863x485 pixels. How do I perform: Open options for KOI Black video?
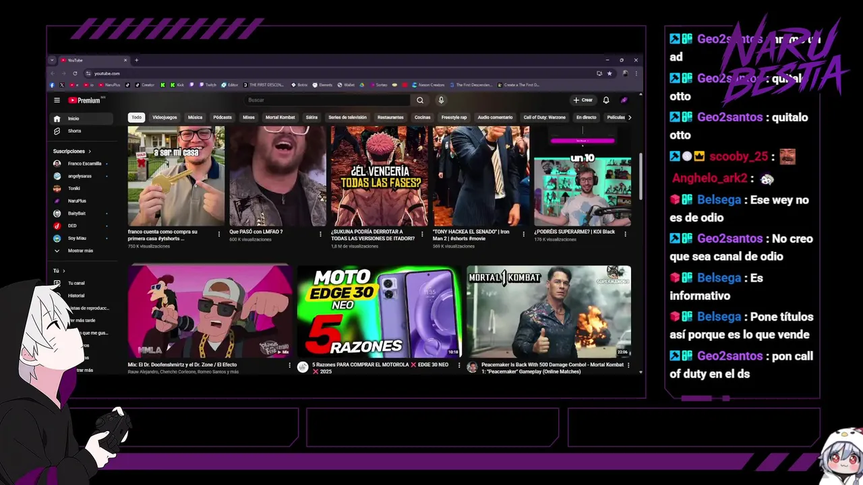[x=625, y=234]
